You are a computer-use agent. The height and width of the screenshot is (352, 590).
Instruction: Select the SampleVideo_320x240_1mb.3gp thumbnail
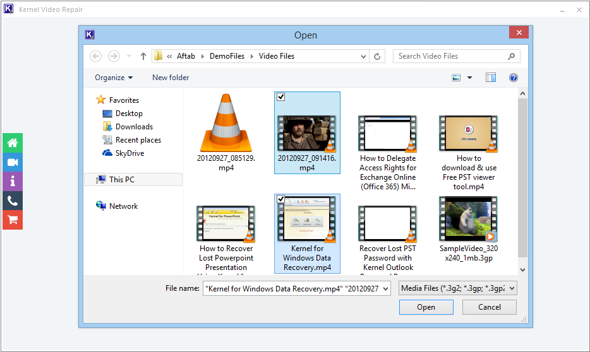tap(468, 219)
